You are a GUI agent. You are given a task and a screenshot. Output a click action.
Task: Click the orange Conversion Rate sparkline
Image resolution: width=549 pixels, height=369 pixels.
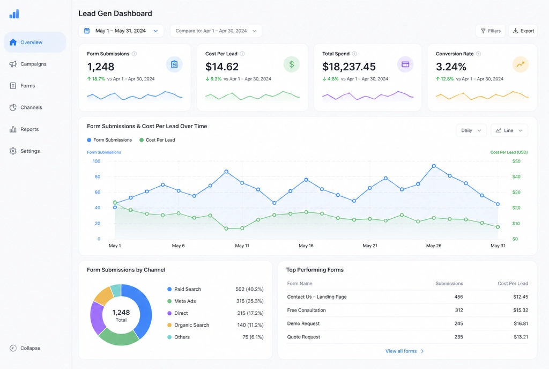[482, 95]
